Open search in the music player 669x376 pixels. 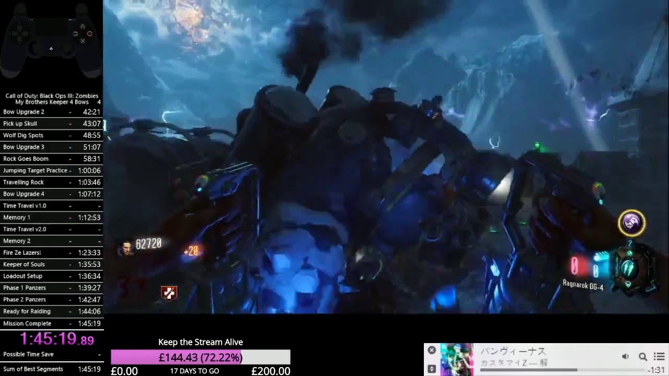point(643,357)
